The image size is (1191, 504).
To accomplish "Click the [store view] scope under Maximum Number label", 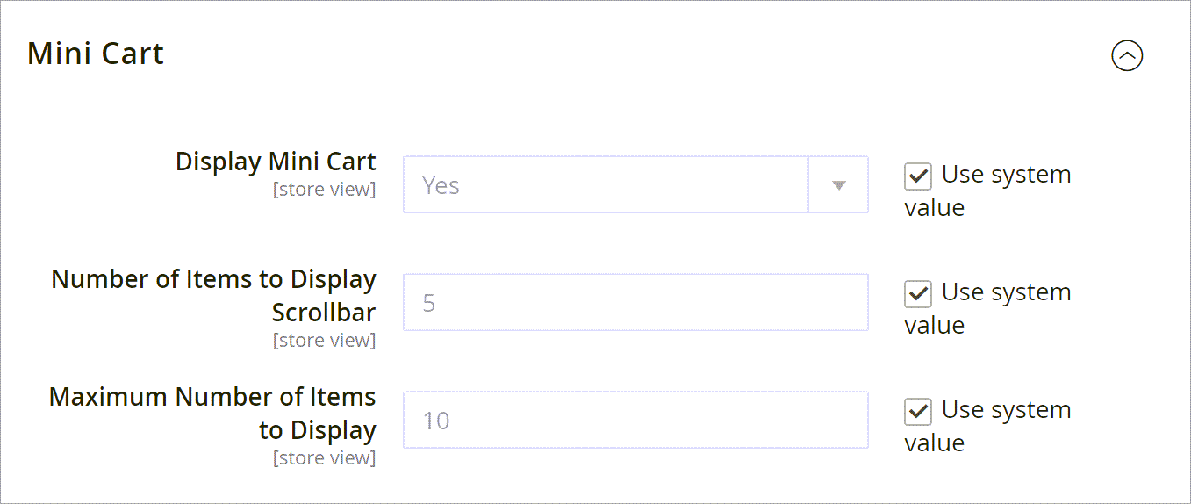I will [324, 458].
